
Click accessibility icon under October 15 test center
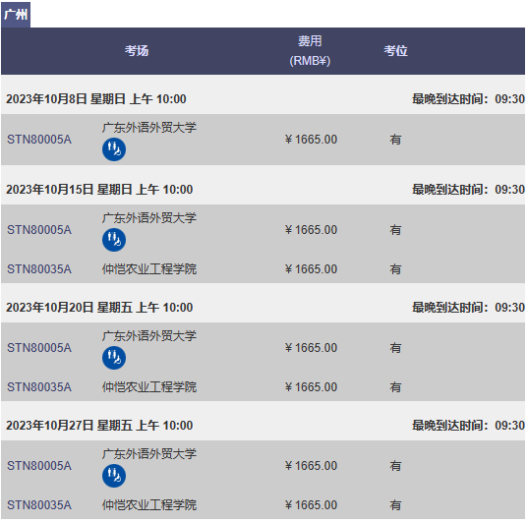114,240
